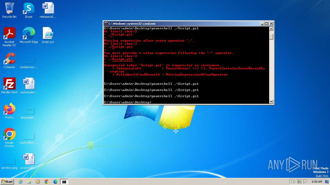The width and height of the screenshot is (330, 185).
Task: Select the languagee file icon
Action: [29, 114]
